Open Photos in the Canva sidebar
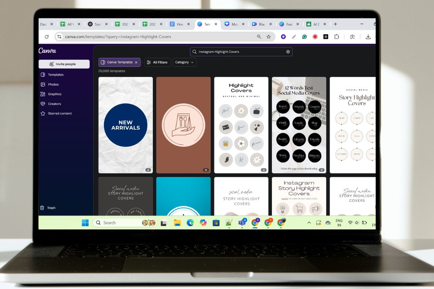The width and height of the screenshot is (434, 289). [x=53, y=85]
